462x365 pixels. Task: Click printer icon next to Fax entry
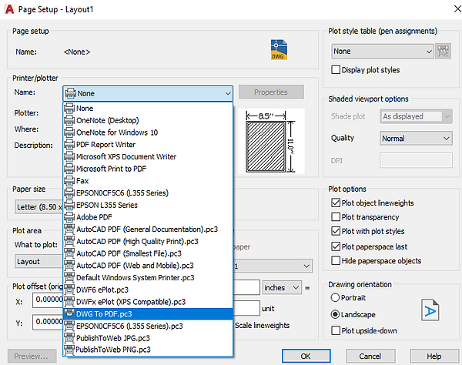tap(69, 181)
